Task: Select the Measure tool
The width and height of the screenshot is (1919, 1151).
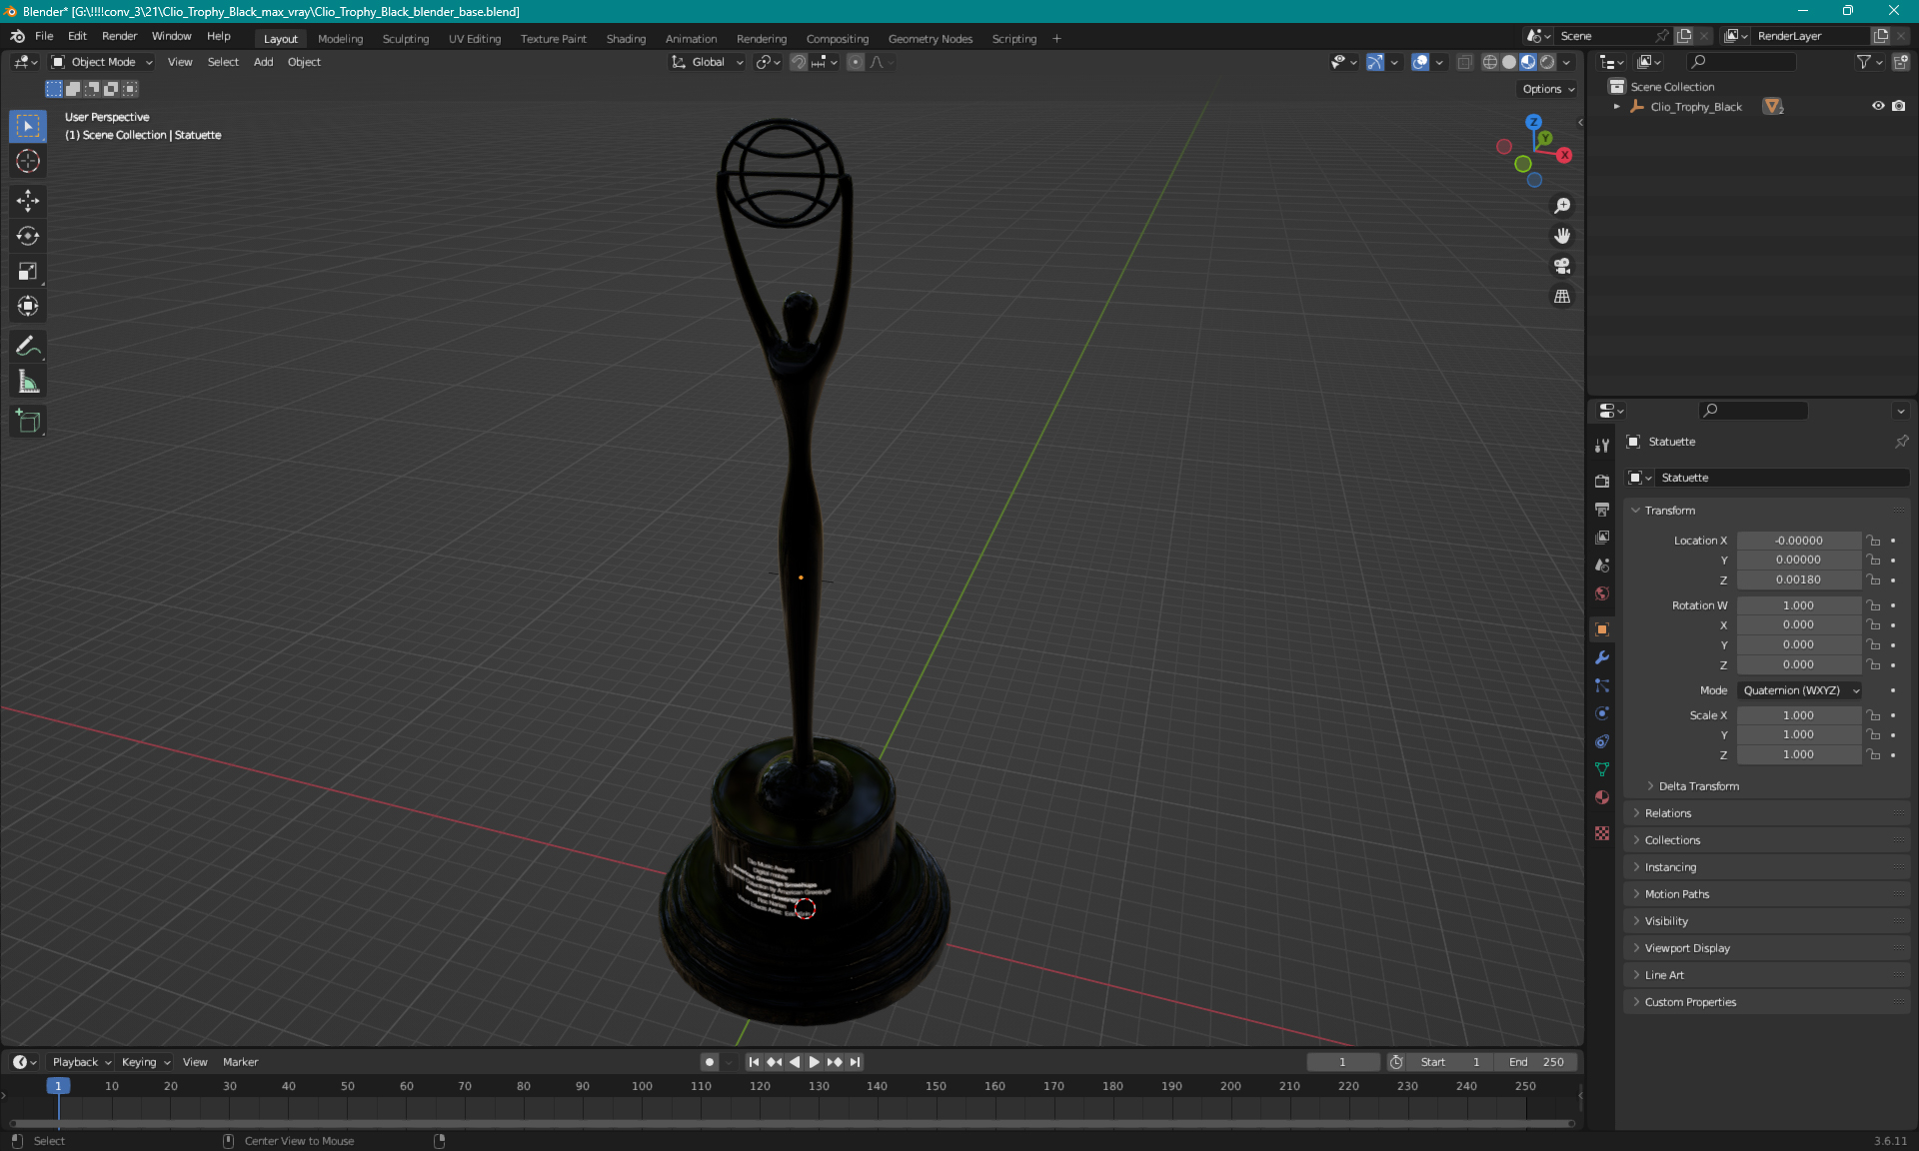Action: (28, 382)
